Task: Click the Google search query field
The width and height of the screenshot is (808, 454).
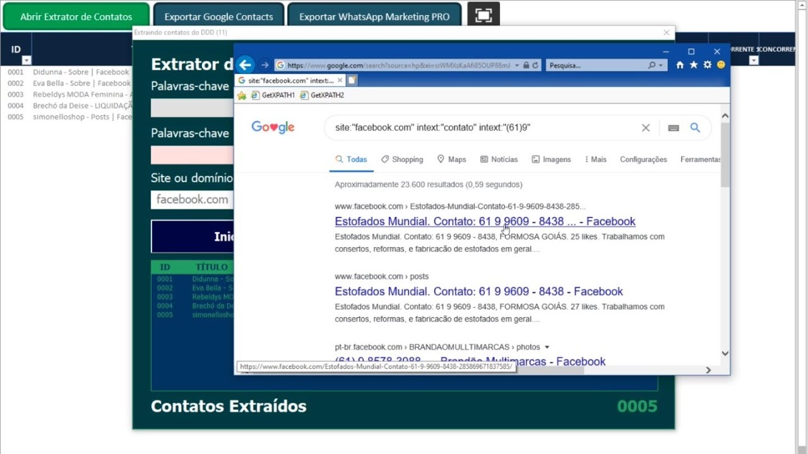Action: pyautogui.click(x=483, y=127)
